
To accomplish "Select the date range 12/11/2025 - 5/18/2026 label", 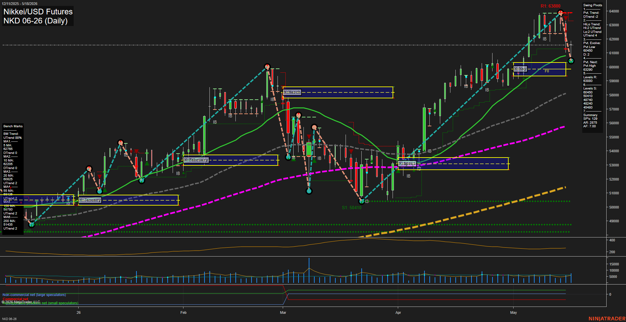I will pos(20,4).
